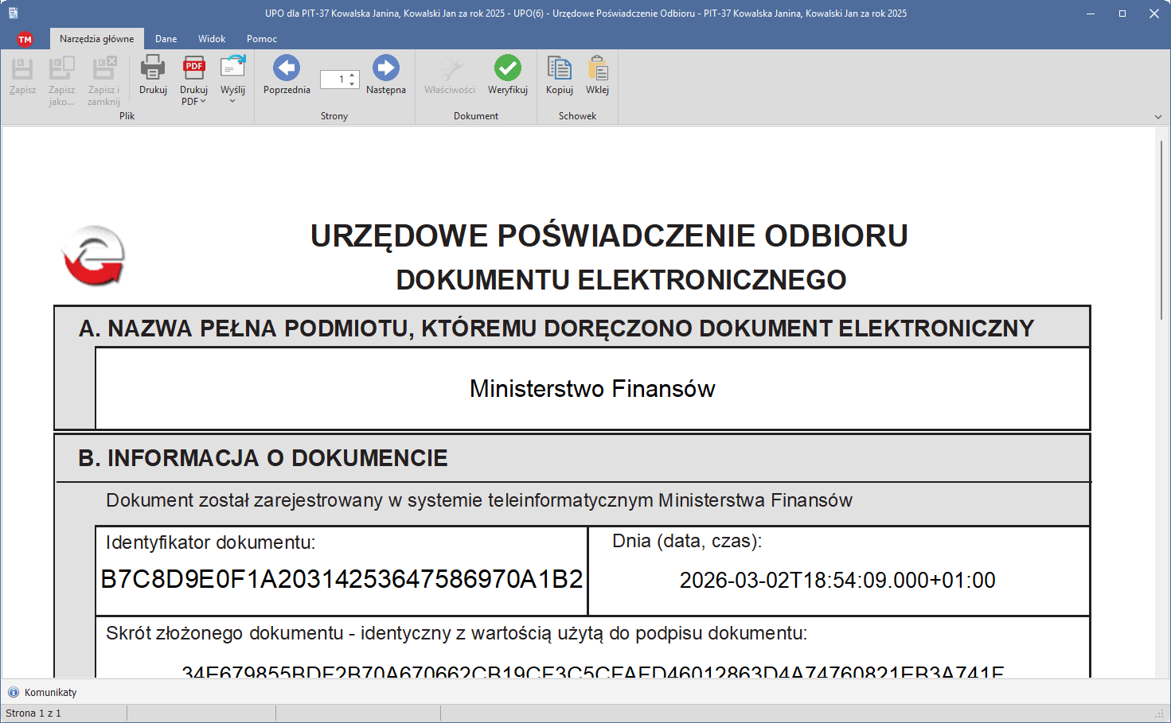Screen dimensions: 1171x723
Task: Open the Widok tab
Action: pos(212,38)
